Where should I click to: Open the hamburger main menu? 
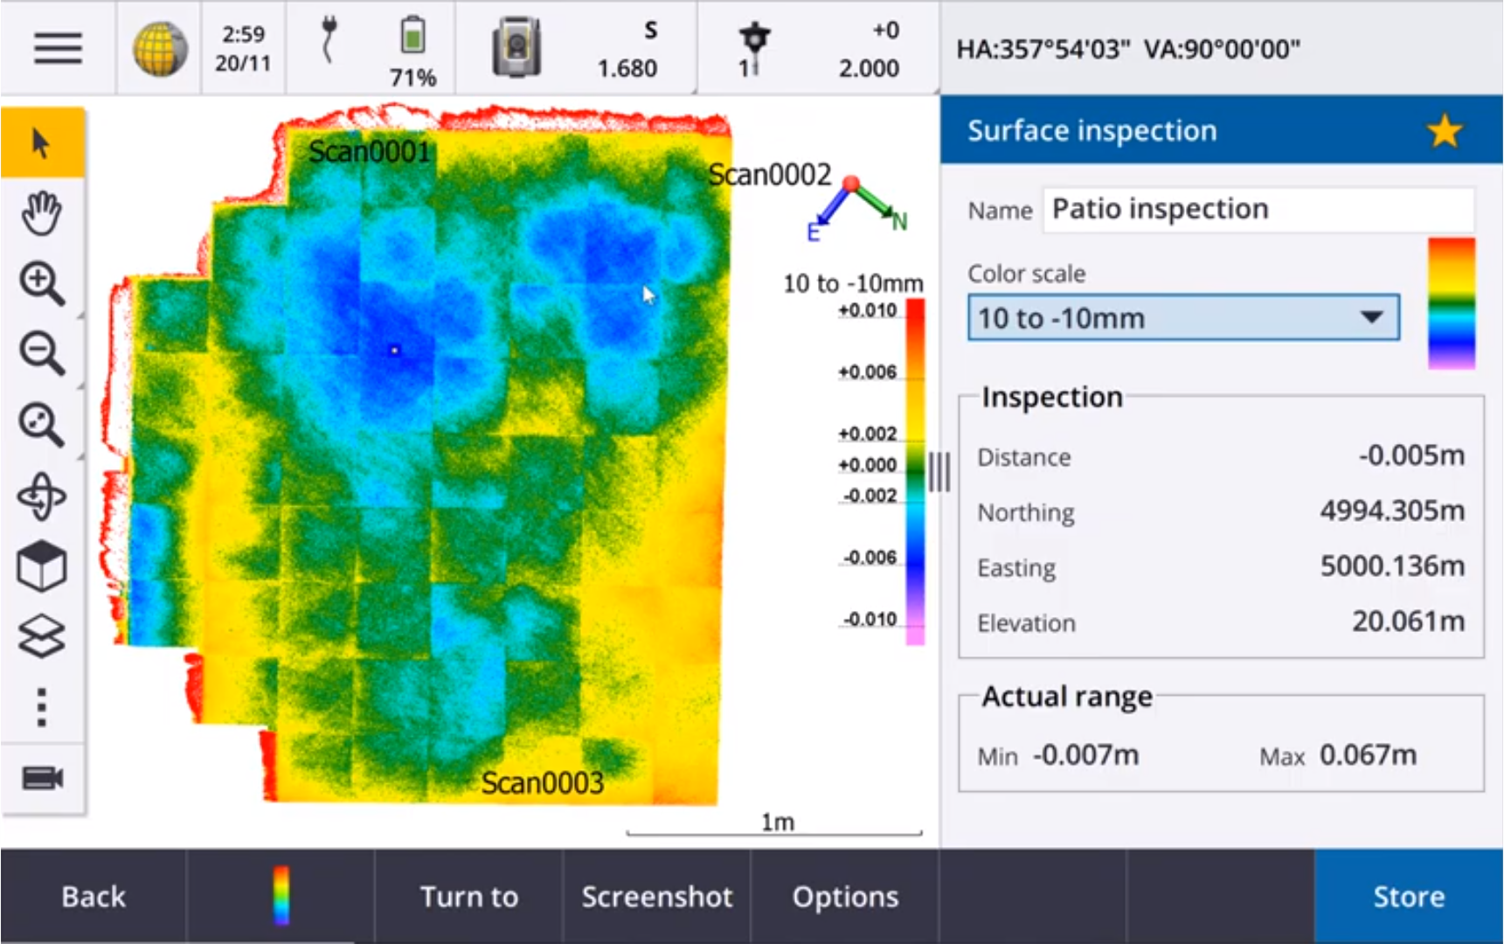pos(56,49)
